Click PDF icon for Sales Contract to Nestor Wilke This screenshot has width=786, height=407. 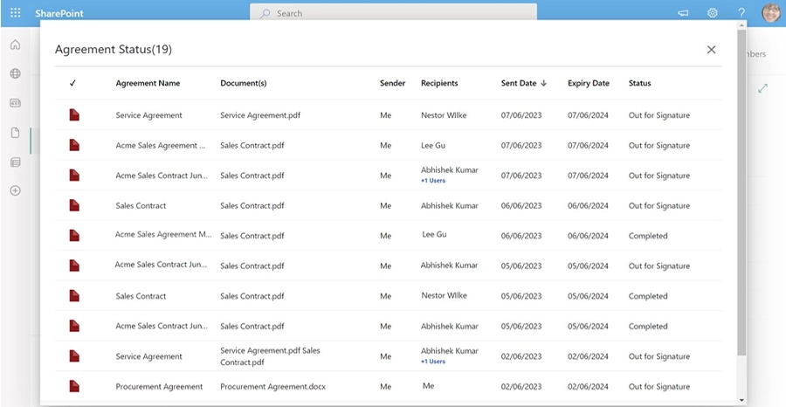tap(74, 295)
